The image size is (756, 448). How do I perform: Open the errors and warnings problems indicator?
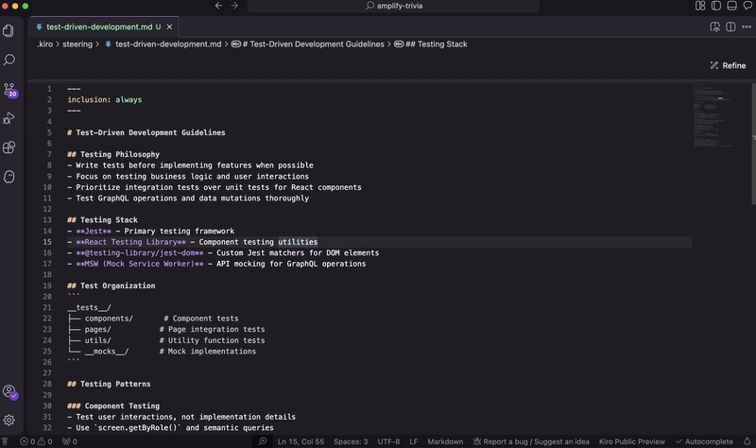pyautogui.click(x=36, y=441)
